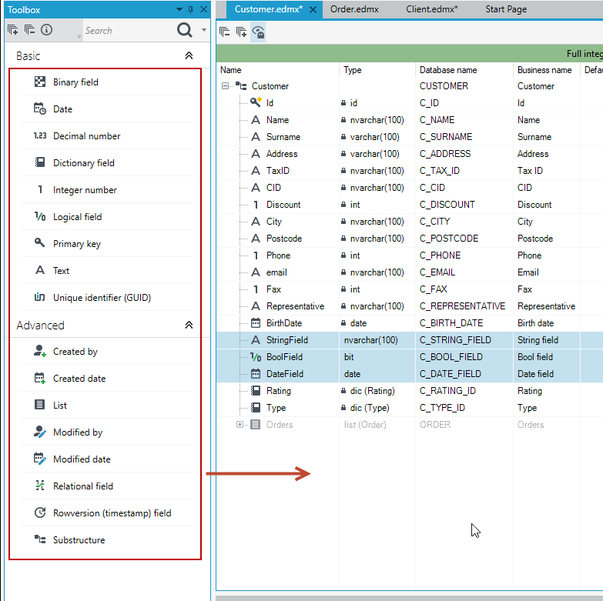Pick the Unique identifier (GUID) tool
Image resolution: width=603 pixels, height=601 pixels.
tap(107, 297)
